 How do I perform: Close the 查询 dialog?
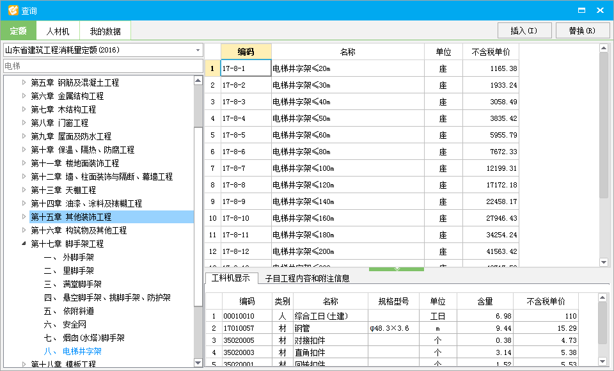pyautogui.click(x=601, y=11)
